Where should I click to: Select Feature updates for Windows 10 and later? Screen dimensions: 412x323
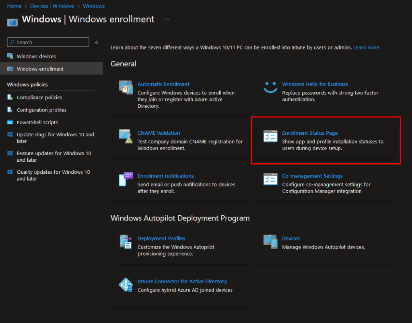51,156
